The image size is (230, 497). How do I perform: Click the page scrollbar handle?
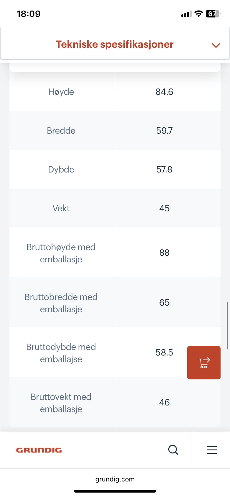pyautogui.click(x=227, y=325)
